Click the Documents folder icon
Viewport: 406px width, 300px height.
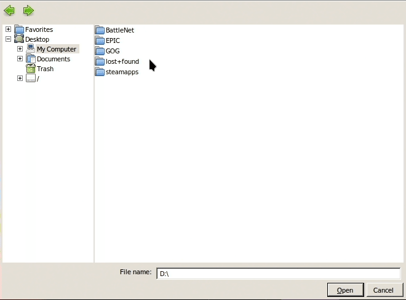[31, 59]
